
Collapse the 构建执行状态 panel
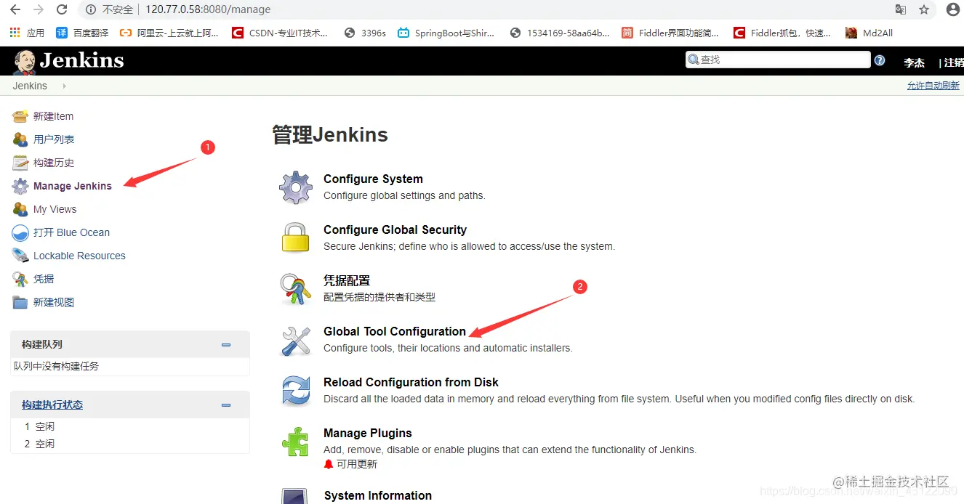tap(226, 405)
